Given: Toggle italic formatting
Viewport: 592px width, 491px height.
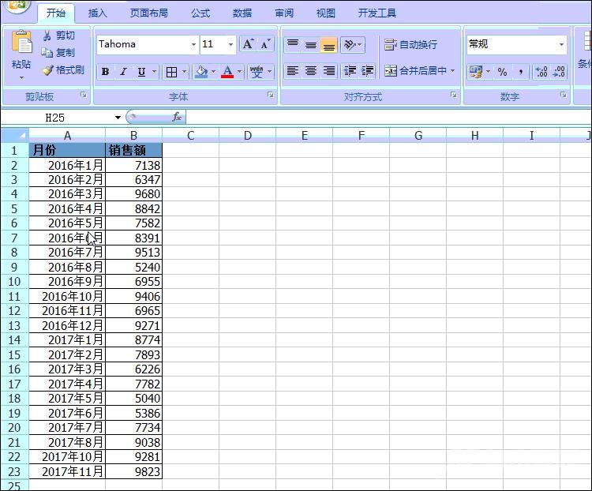Looking at the screenshot, I should pyautogui.click(x=123, y=72).
